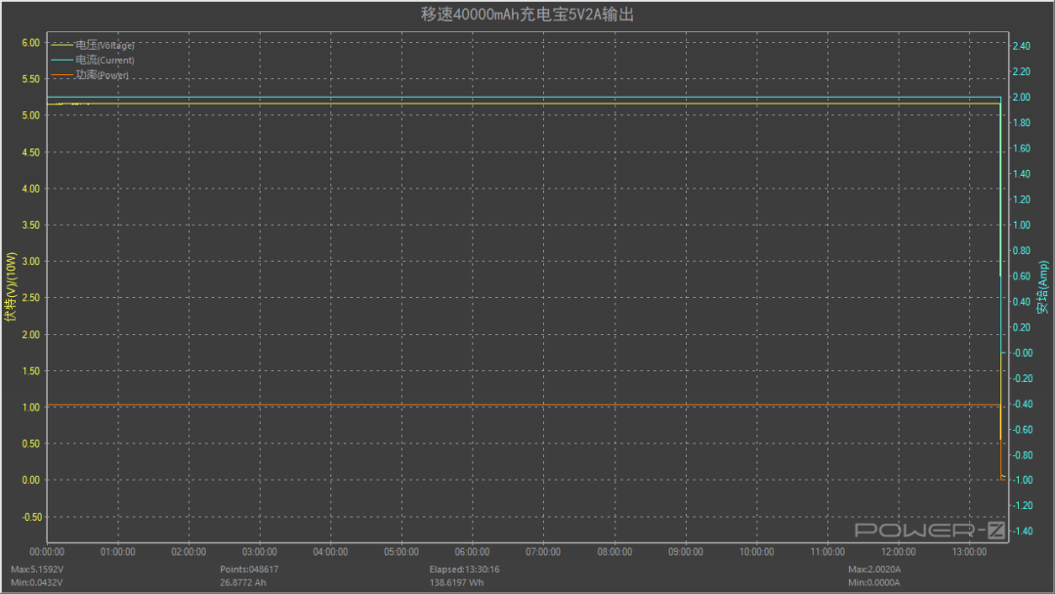Click the 13:00:00 time axis label

[970, 552]
